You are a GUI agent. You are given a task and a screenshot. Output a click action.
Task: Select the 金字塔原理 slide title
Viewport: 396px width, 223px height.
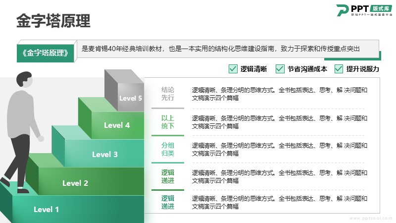(x=53, y=21)
